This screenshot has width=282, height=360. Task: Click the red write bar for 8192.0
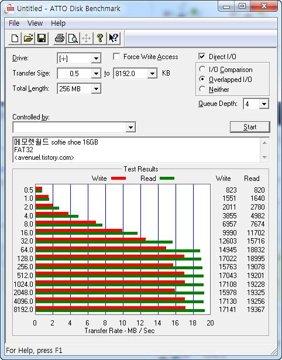click(x=110, y=308)
